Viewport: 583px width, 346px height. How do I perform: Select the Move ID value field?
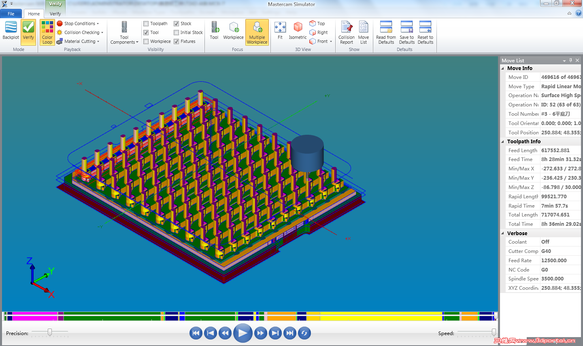[561, 77]
